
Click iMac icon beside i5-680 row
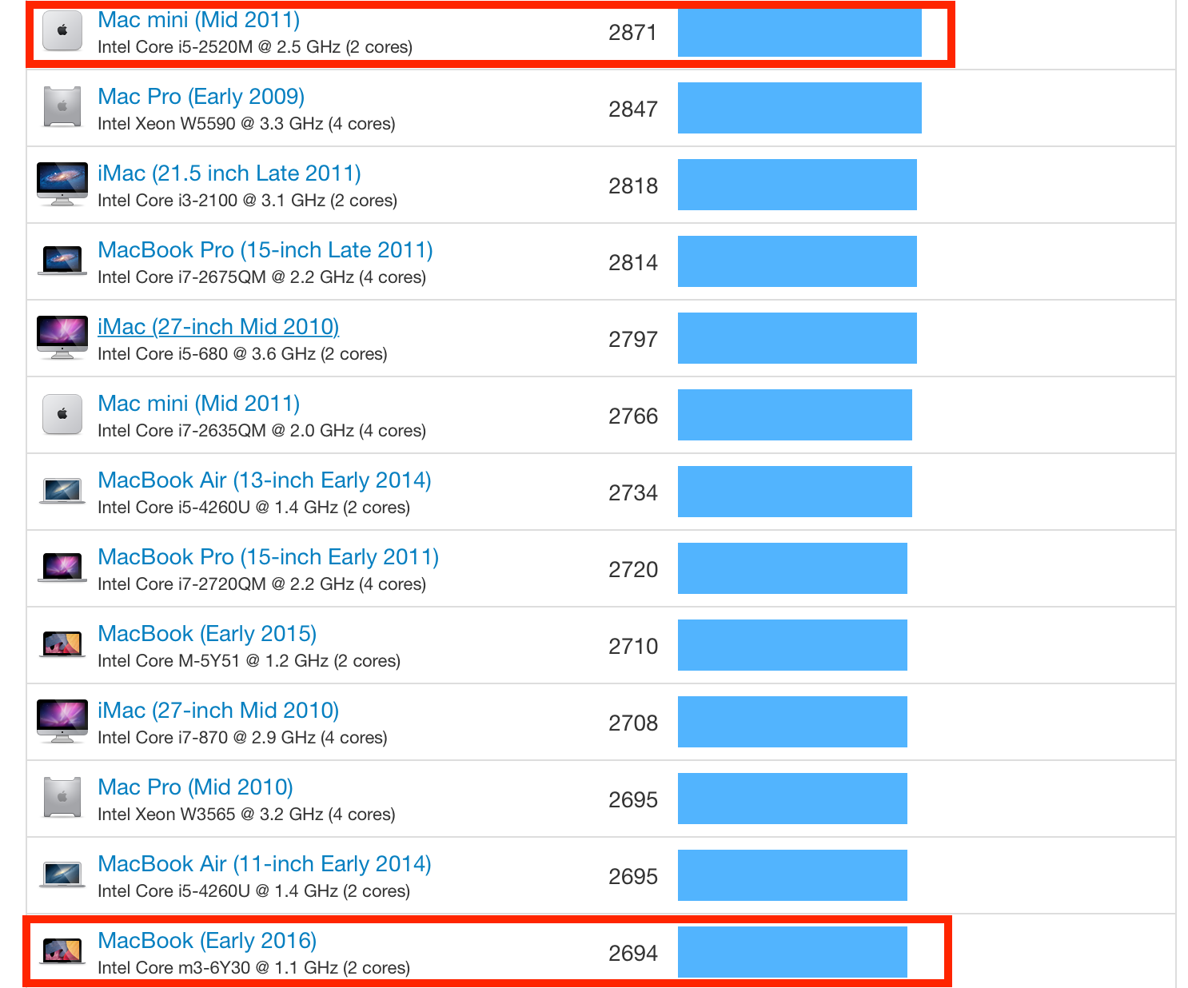tap(62, 338)
